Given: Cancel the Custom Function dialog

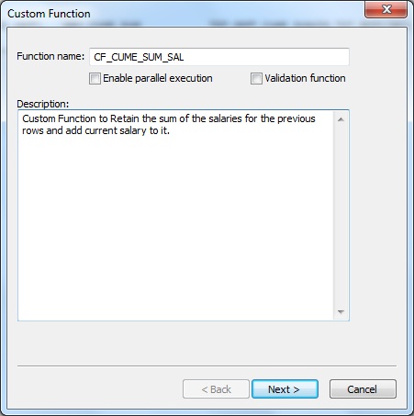Looking at the screenshot, I should (363, 389).
